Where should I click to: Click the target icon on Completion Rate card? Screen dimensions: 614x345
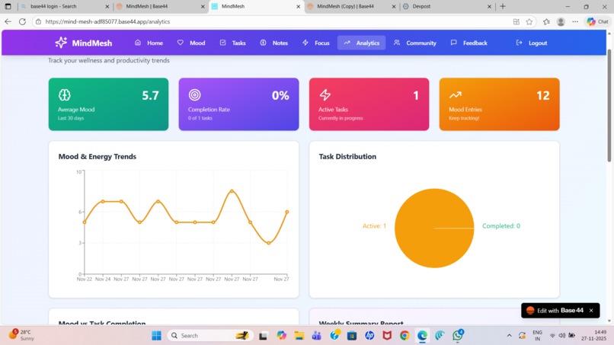[194, 94]
